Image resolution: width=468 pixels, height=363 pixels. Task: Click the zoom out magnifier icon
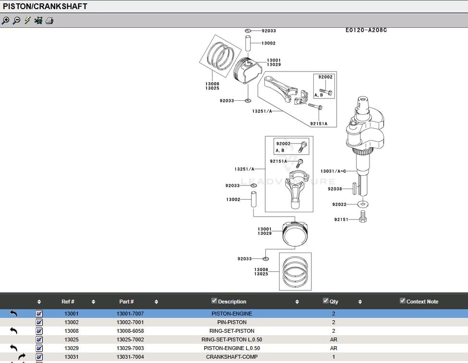coord(16,21)
